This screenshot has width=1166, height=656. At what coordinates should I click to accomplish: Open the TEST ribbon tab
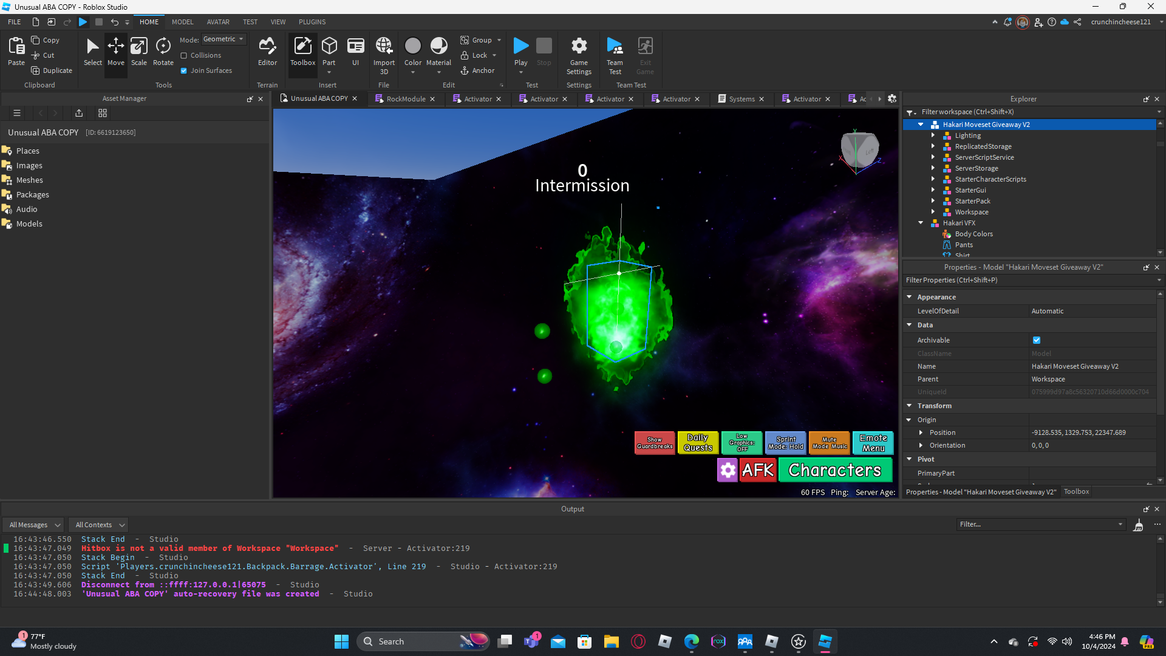(x=250, y=22)
